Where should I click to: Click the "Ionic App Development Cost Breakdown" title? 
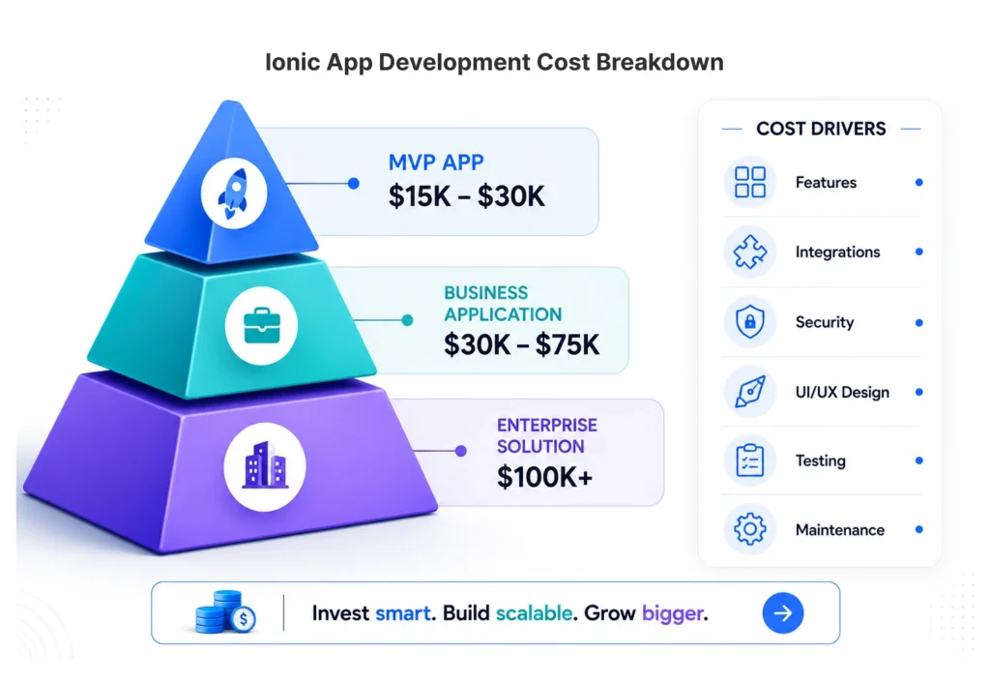(494, 62)
